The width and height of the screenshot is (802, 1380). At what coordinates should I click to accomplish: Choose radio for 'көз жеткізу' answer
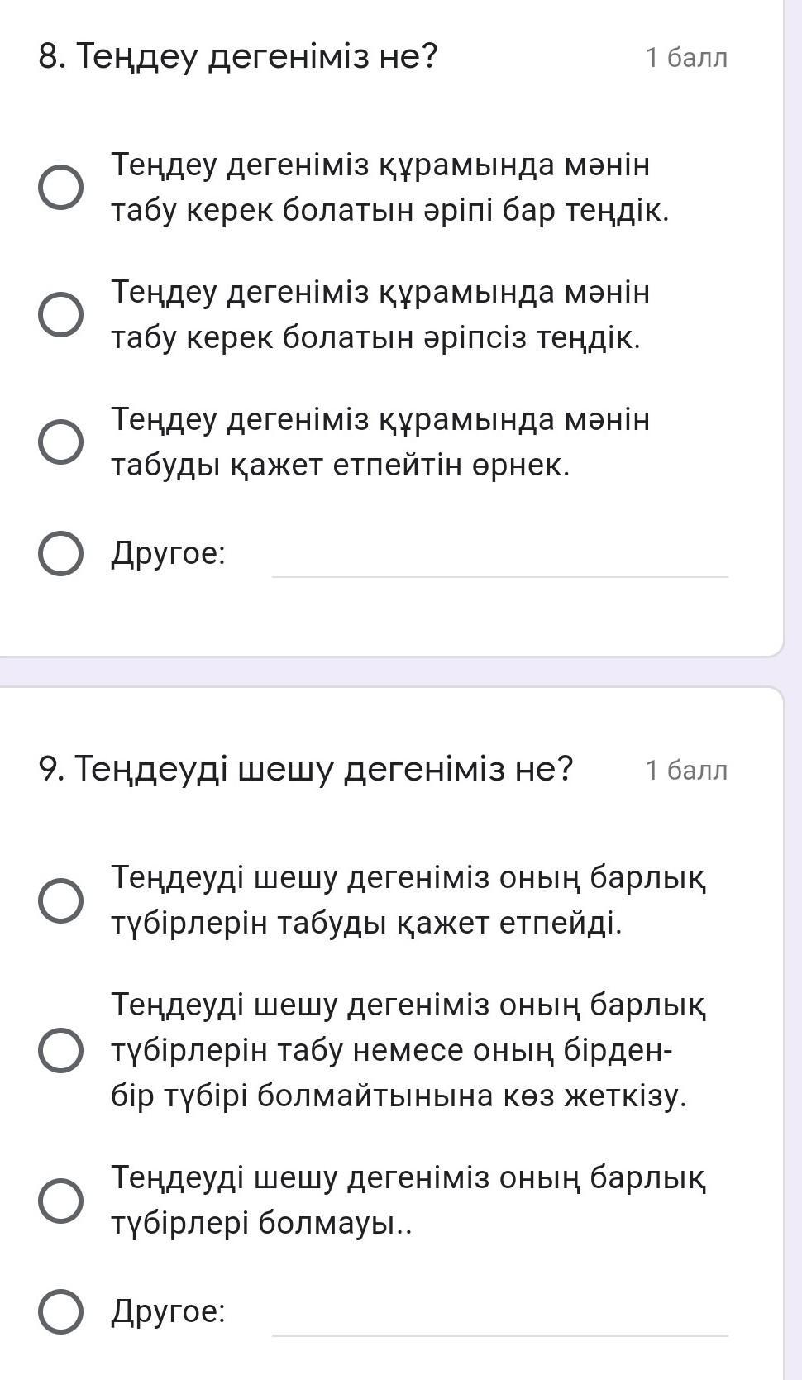[x=60, y=1050]
